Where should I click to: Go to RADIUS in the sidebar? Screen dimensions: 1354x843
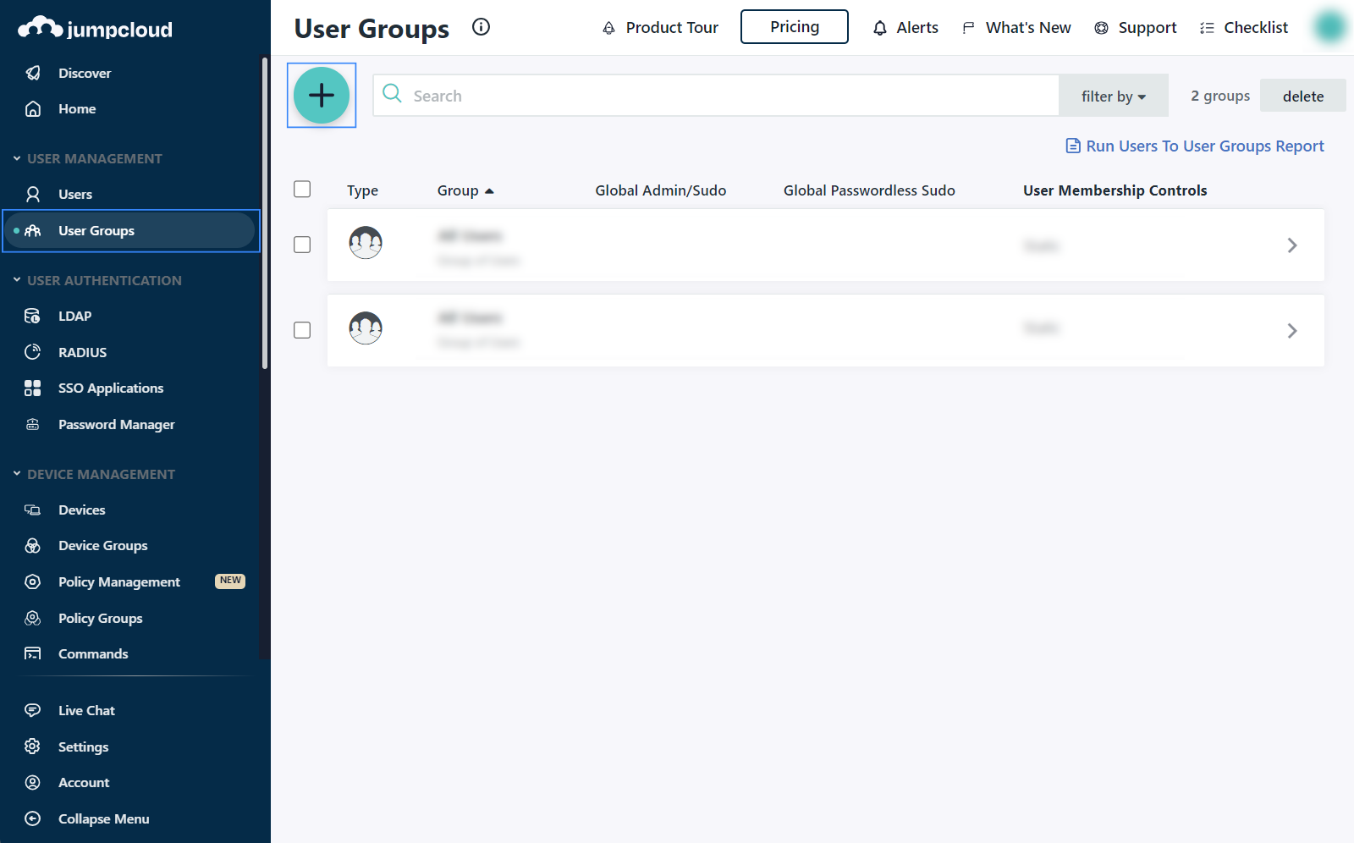pos(82,352)
